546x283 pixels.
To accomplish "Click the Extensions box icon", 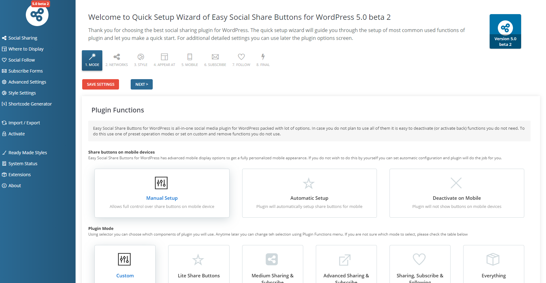I will click(x=4, y=175).
